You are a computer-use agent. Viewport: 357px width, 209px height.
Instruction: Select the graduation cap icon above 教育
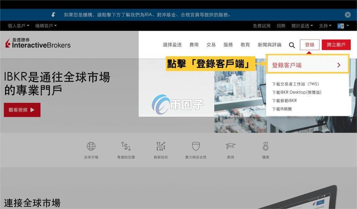pyautogui.click(x=230, y=146)
